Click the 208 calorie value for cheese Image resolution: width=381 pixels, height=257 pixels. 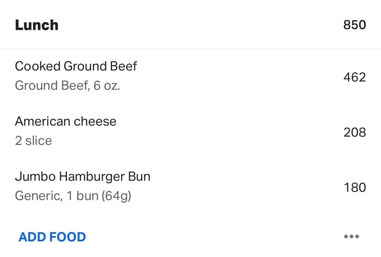pos(355,132)
